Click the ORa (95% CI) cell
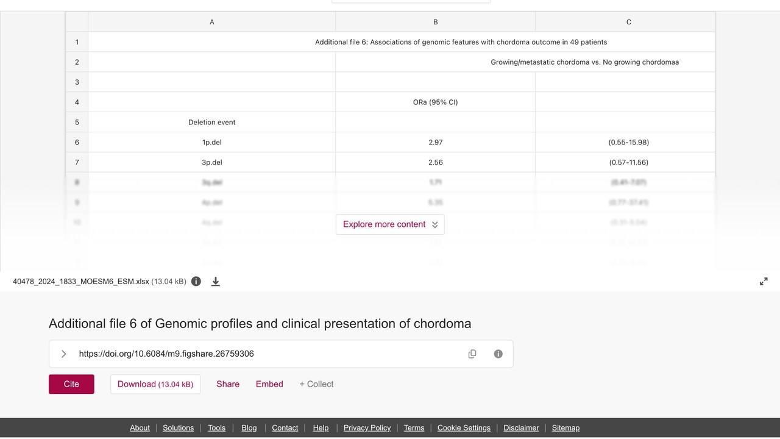 click(436, 102)
